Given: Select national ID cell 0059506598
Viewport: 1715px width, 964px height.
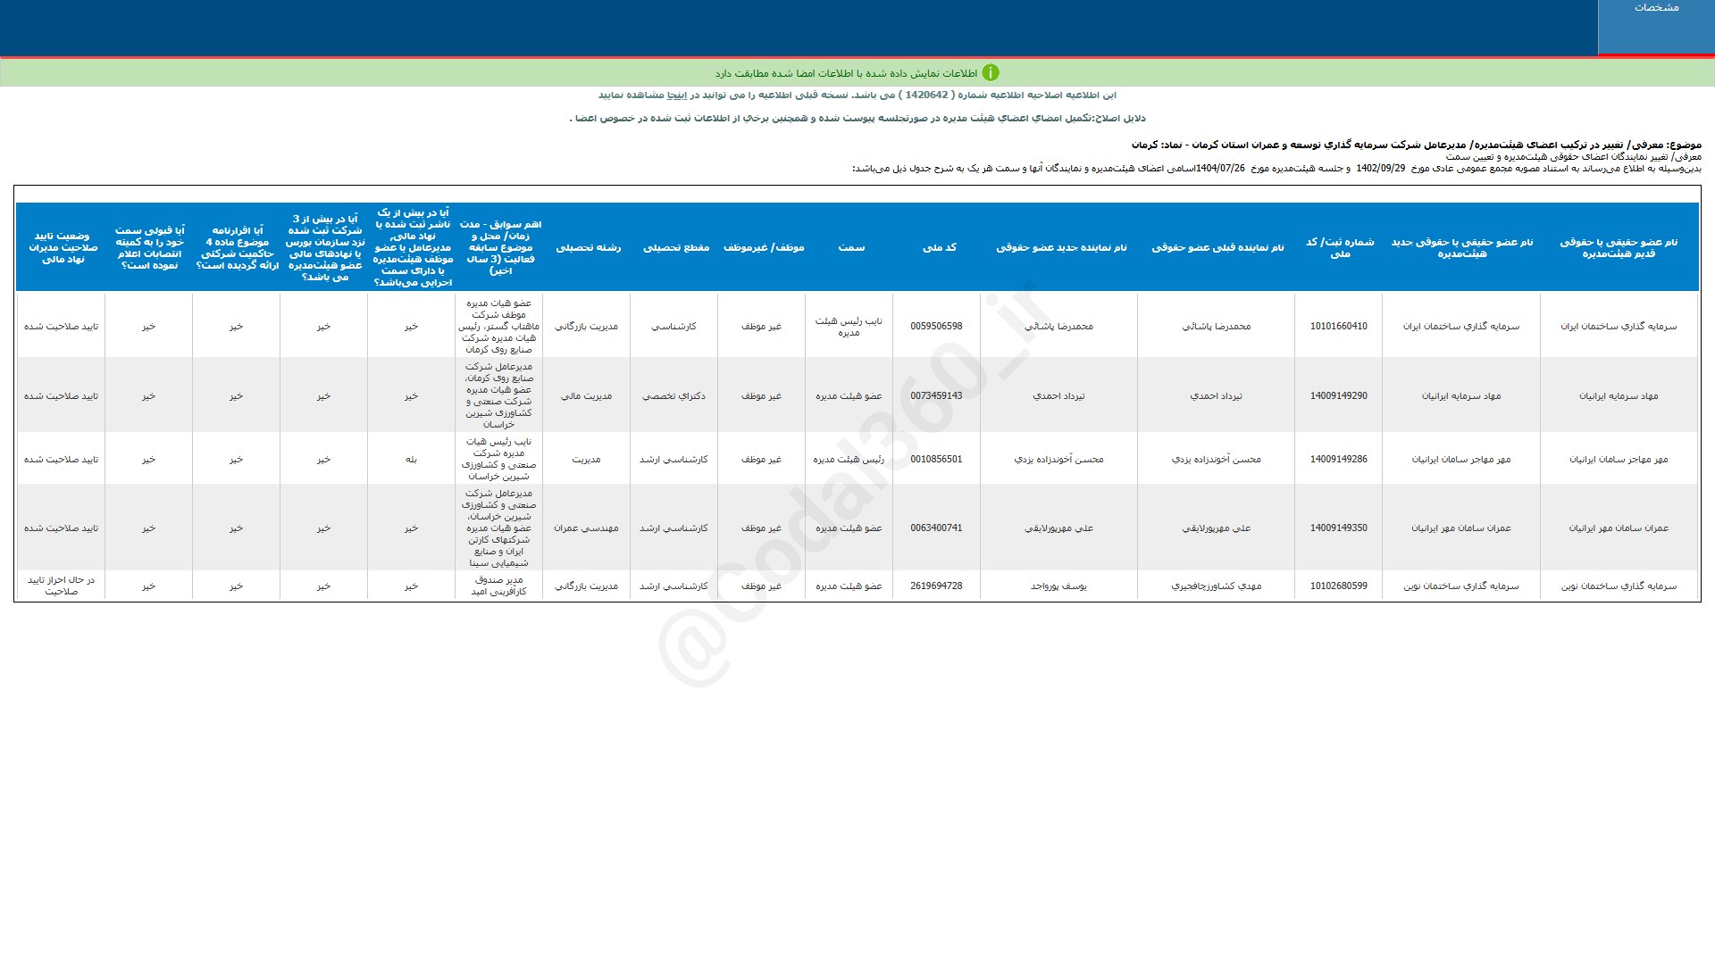Looking at the screenshot, I should point(936,327).
